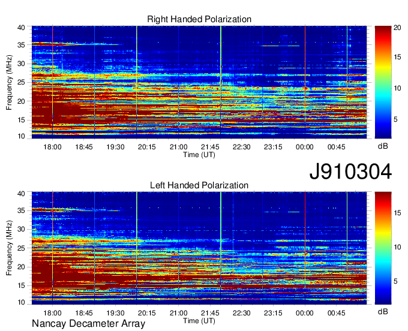The width and height of the screenshot is (408, 331).
Task: Click the 22:30 tick of the Left Handed plot
Action: 241,313
